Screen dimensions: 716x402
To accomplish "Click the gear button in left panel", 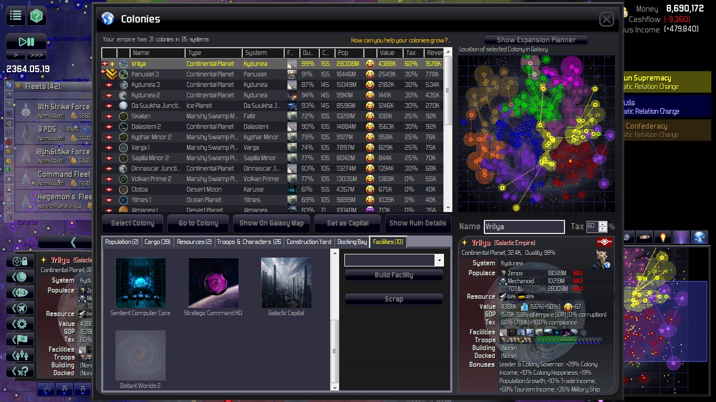I will pyautogui.click(x=20, y=323).
